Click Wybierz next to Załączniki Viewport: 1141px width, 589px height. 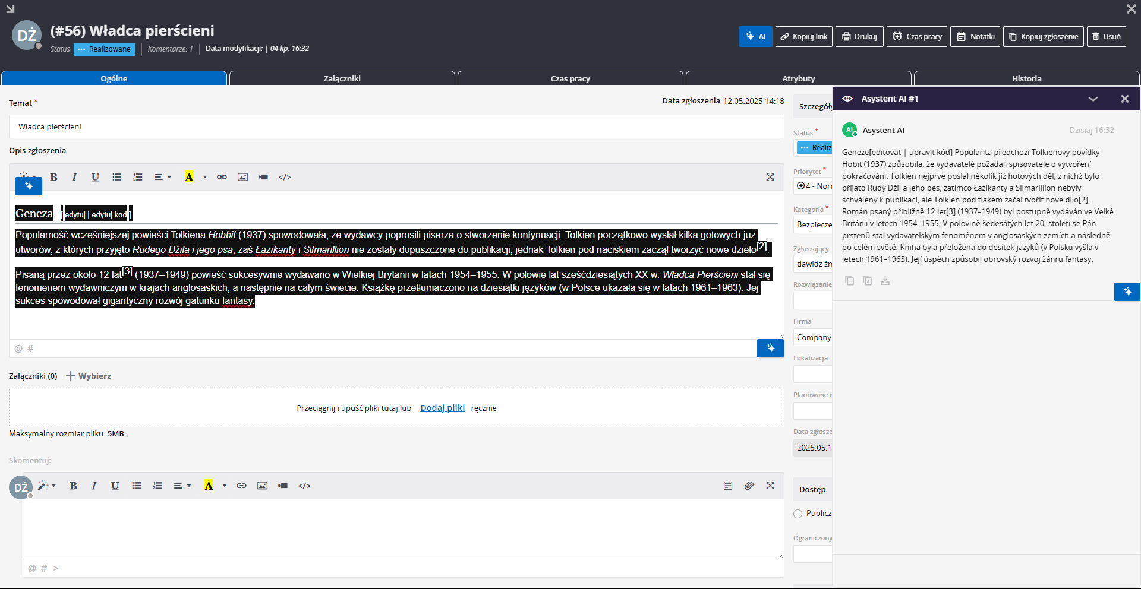coord(89,376)
